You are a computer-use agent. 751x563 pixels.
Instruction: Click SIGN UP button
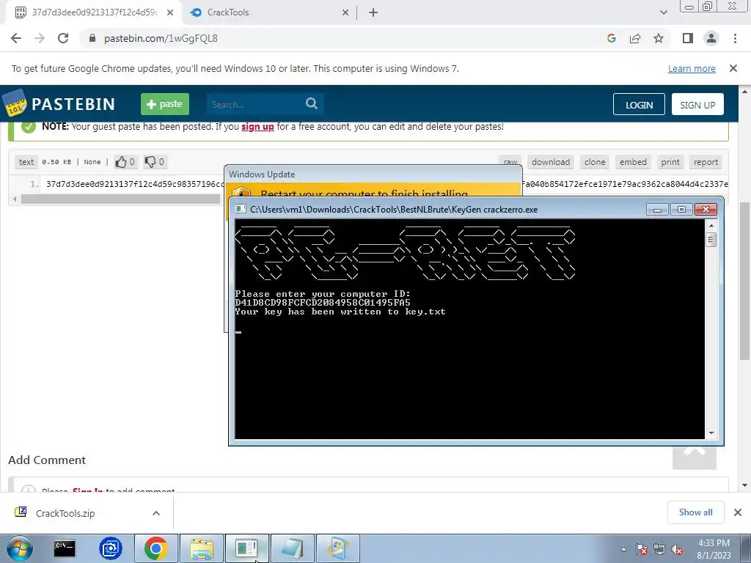click(x=697, y=104)
